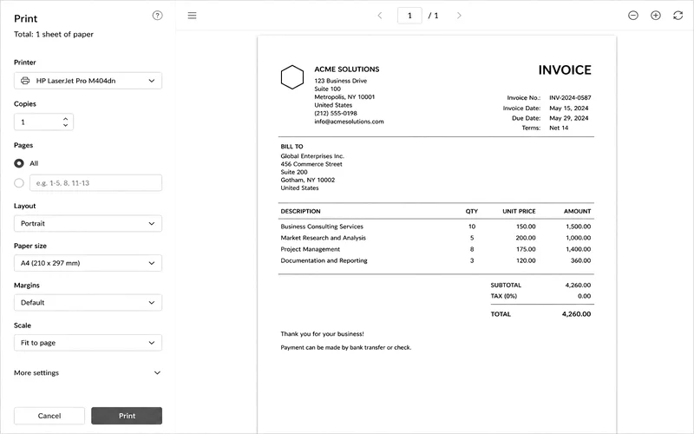Click the bold TOTAL 4,260.00 amount
Screen dimensions: 694x434
tap(576, 314)
